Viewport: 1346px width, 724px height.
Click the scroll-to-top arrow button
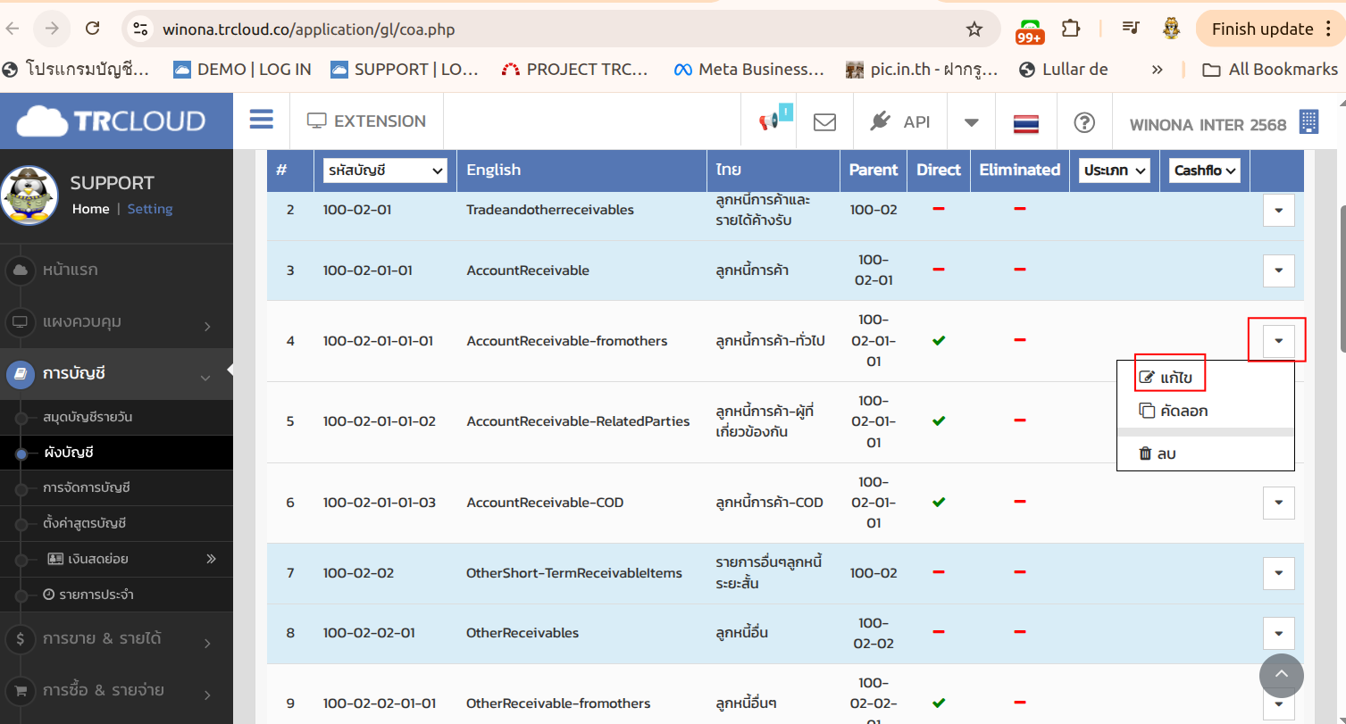[1282, 676]
